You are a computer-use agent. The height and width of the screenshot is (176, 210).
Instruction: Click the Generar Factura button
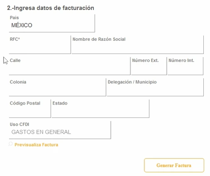[x=174, y=165]
